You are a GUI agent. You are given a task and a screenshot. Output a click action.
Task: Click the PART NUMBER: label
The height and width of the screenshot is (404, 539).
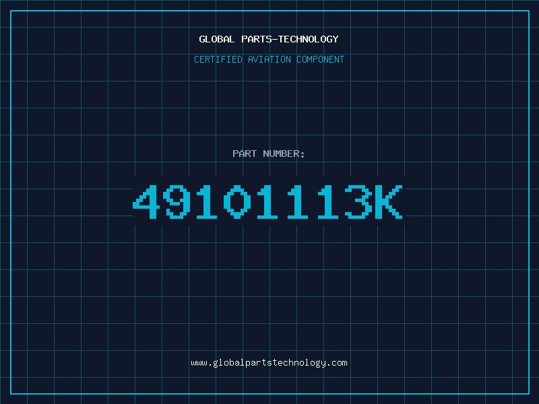click(x=268, y=154)
